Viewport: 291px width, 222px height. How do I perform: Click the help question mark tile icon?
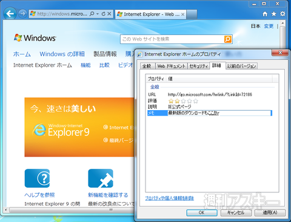(37, 178)
